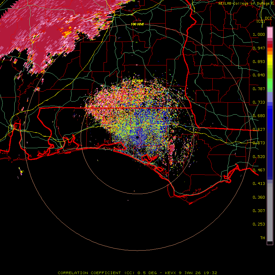Pick the light pink swatch atop color bar

[270, 33]
